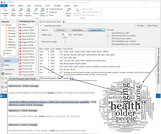Select the All display words radio

click(63, 38)
